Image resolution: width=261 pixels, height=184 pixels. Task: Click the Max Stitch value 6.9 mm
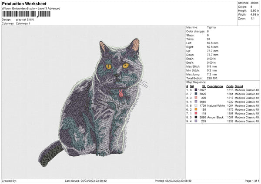tap(212, 66)
